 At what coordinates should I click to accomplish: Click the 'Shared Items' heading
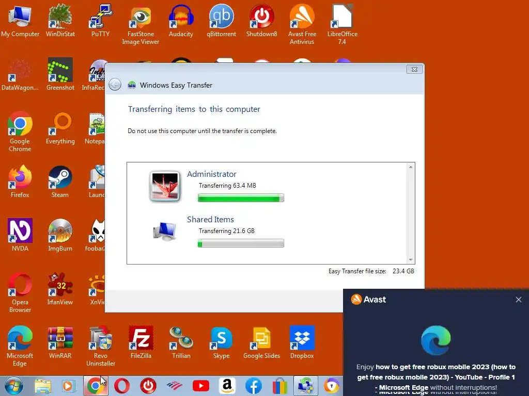[211, 220]
